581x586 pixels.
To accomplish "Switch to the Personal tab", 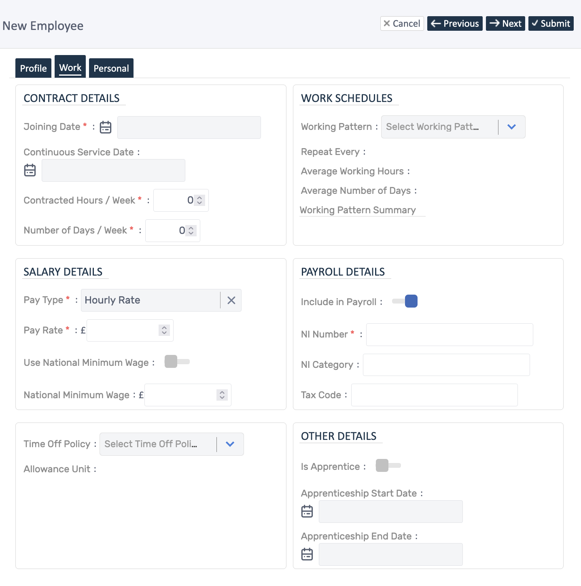I will click(111, 68).
